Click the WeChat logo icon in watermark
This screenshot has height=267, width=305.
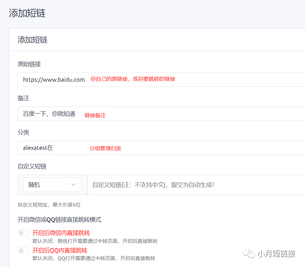point(249,253)
